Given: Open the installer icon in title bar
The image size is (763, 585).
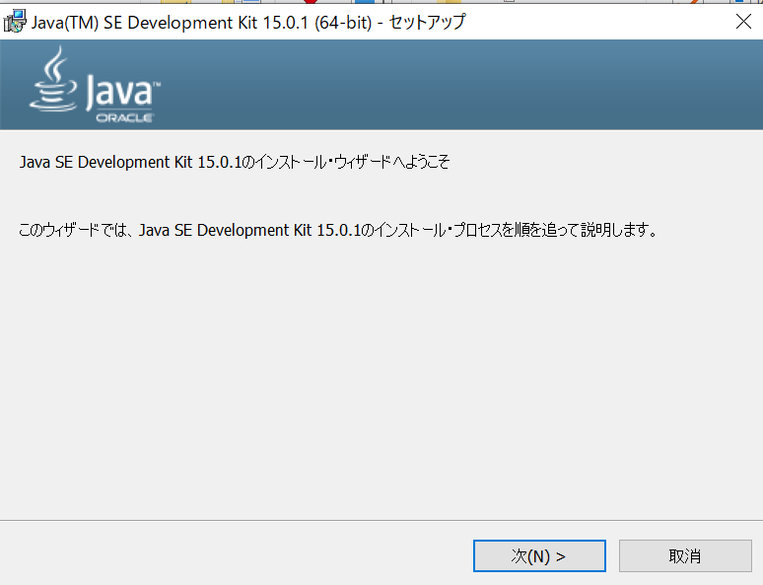Looking at the screenshot, I should [15, 22].
